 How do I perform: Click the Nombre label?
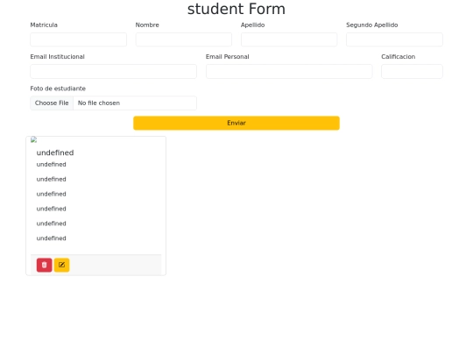147,25
